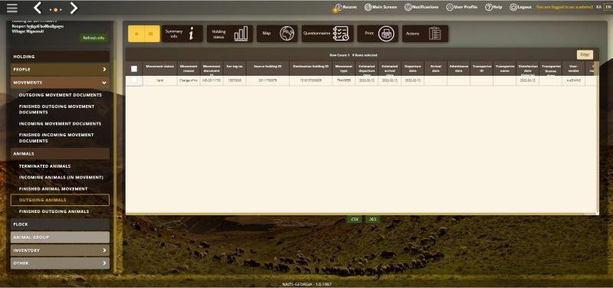
Task: Click the TRANSFER cell
Action: pos(343,80)
